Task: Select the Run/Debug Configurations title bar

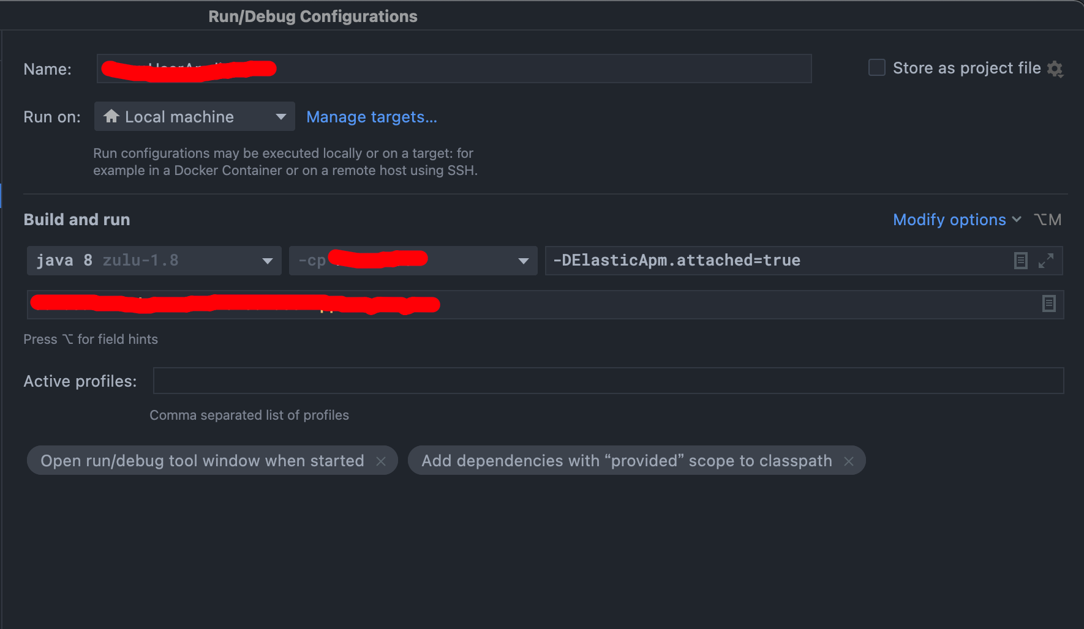Action: (x=312, y=16)
